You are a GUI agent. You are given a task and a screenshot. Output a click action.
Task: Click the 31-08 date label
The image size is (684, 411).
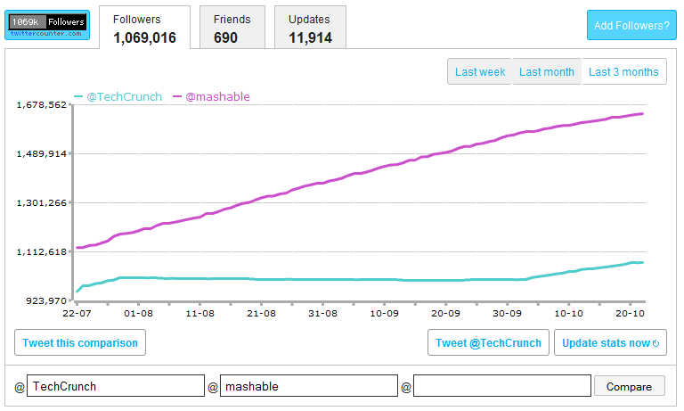click(322, 313)
